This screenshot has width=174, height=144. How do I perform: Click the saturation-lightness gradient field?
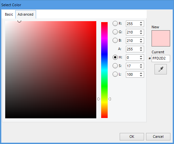[x=51, y=70]
